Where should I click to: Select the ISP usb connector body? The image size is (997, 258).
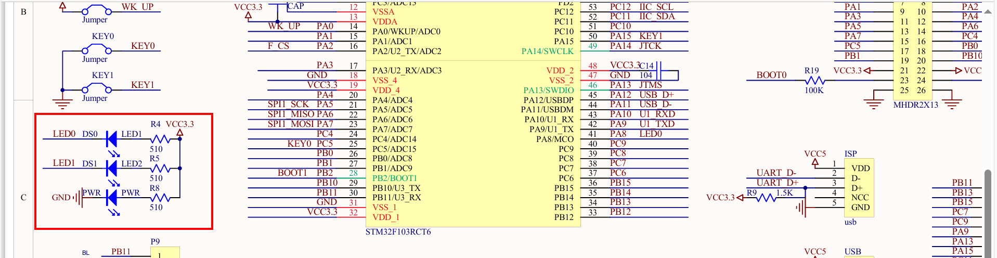(859, 187)
